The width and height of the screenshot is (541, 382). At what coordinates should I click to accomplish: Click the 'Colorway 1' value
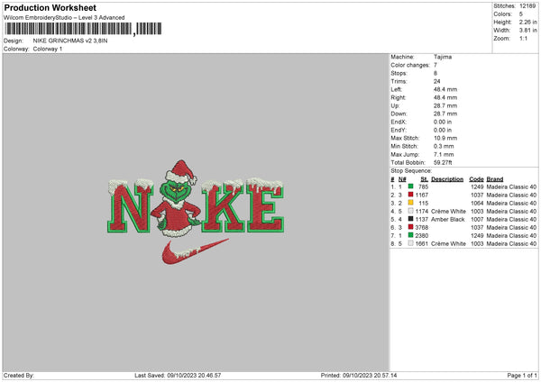[48, 49]
